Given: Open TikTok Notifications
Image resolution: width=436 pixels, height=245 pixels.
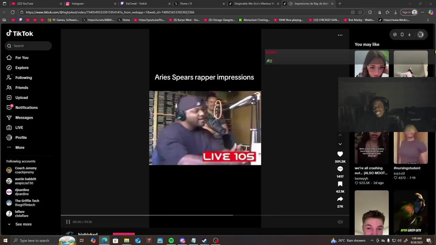Looking at the screenshot, I should [22, 108].
